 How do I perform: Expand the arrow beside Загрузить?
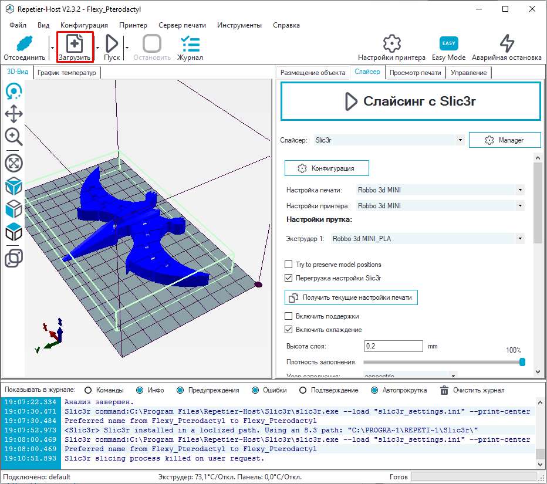point(97,48)
